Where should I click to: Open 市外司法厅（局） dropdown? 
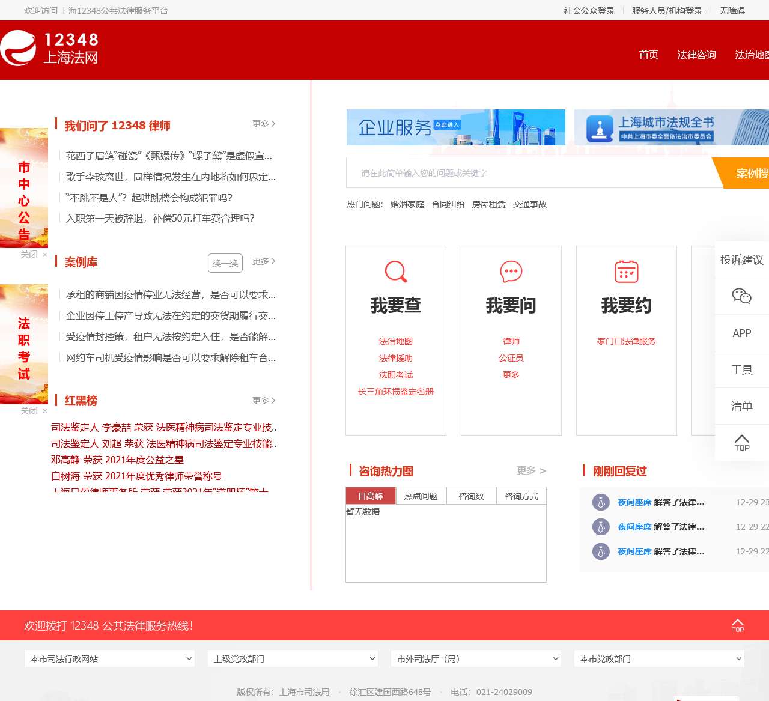(x=476, y=659)
